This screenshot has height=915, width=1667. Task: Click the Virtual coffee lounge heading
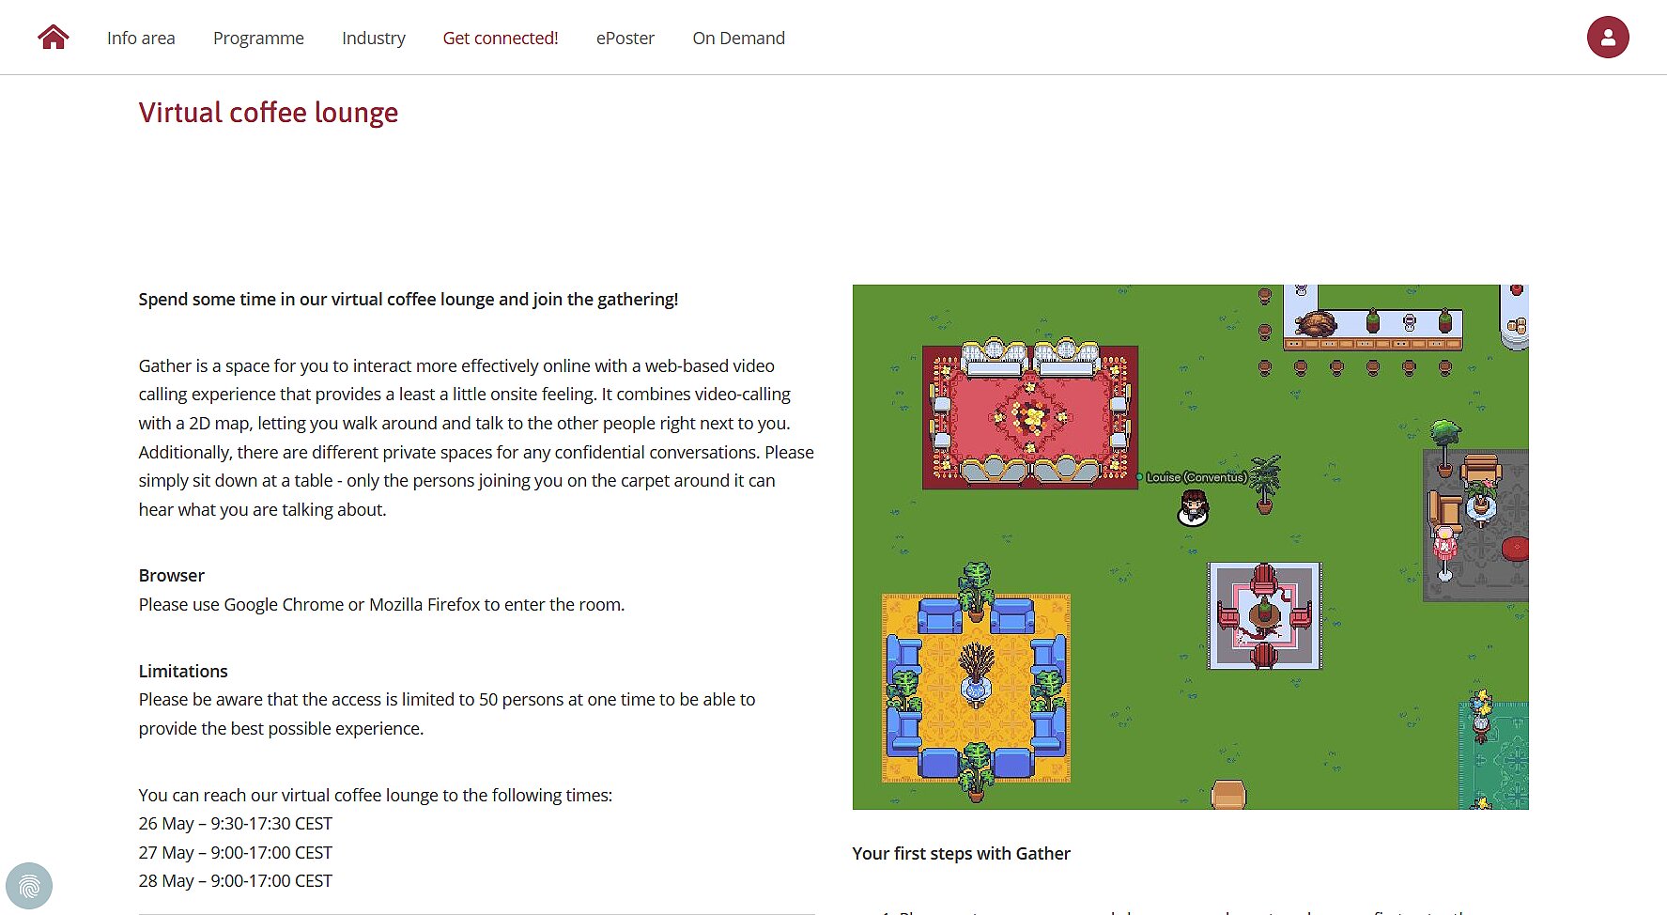tap(269, 113)
